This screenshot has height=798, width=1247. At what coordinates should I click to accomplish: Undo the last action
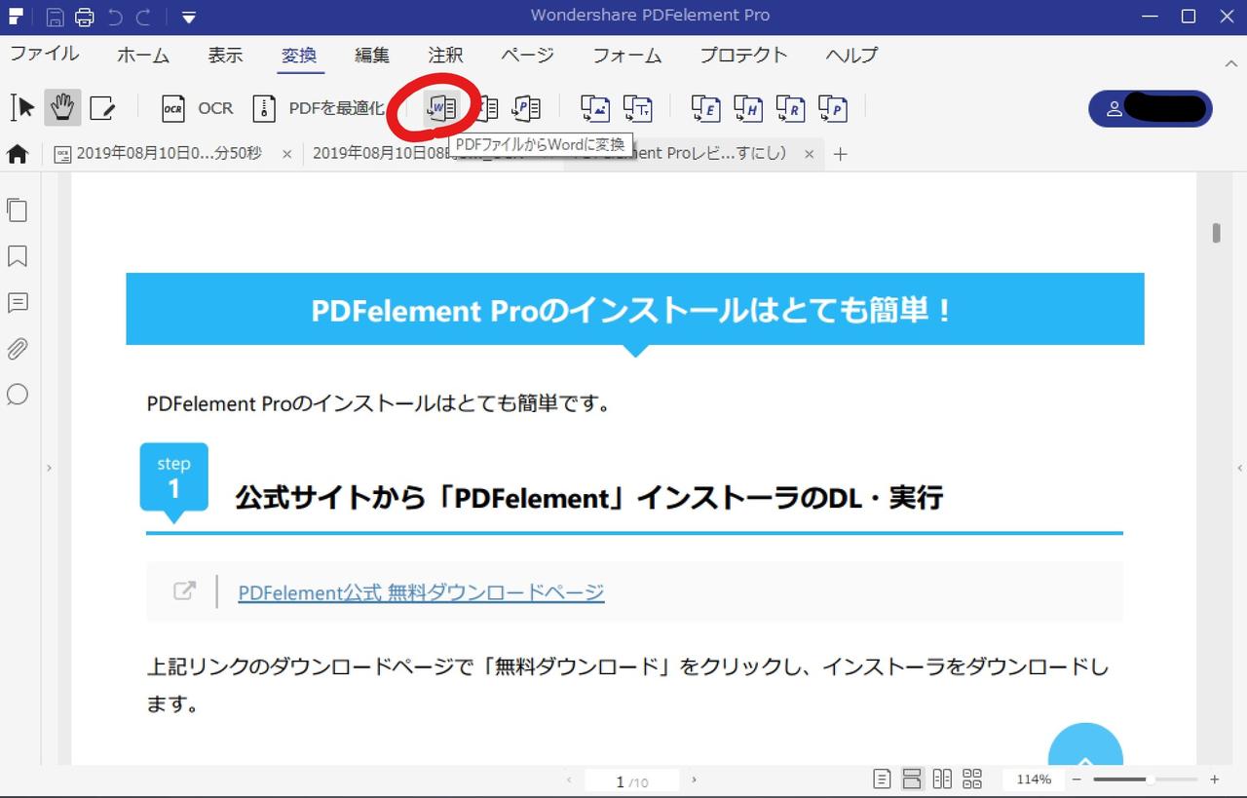coord(115,16)
